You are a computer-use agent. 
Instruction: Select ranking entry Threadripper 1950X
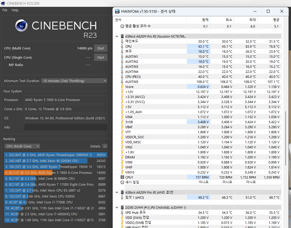(x=56, y=167)
